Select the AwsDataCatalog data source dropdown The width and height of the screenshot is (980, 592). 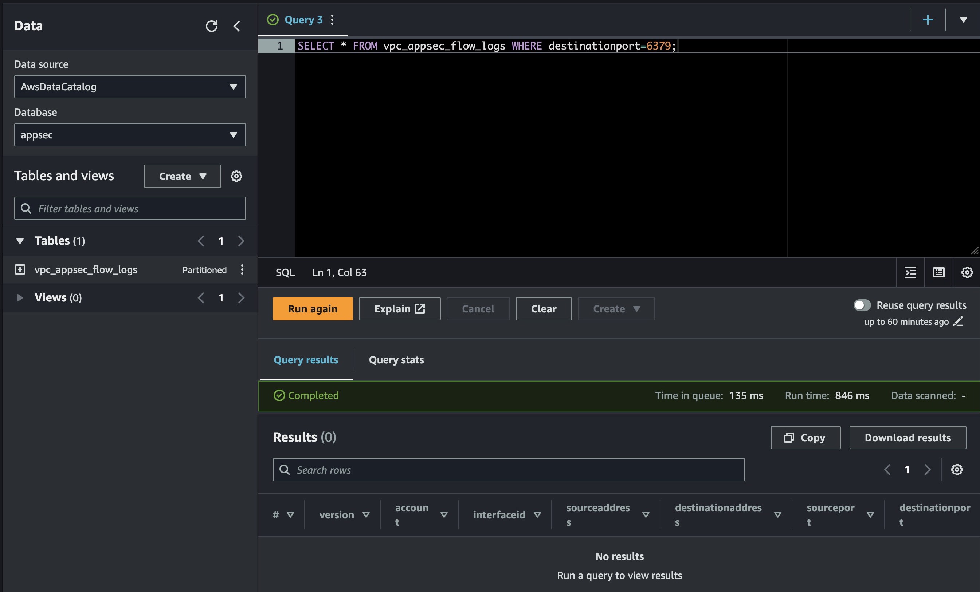(x=129, y=85)
